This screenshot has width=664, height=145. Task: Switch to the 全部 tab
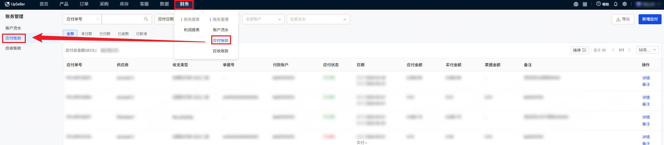[70, 34]
